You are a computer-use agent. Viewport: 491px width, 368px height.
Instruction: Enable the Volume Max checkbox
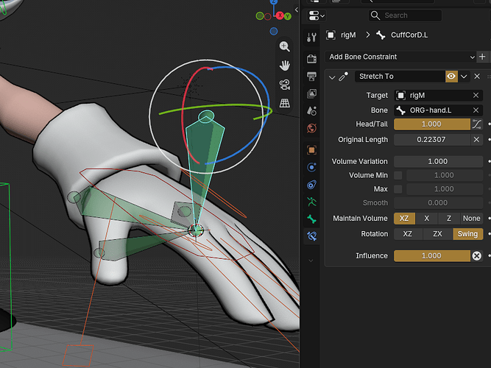click(398, 189)
